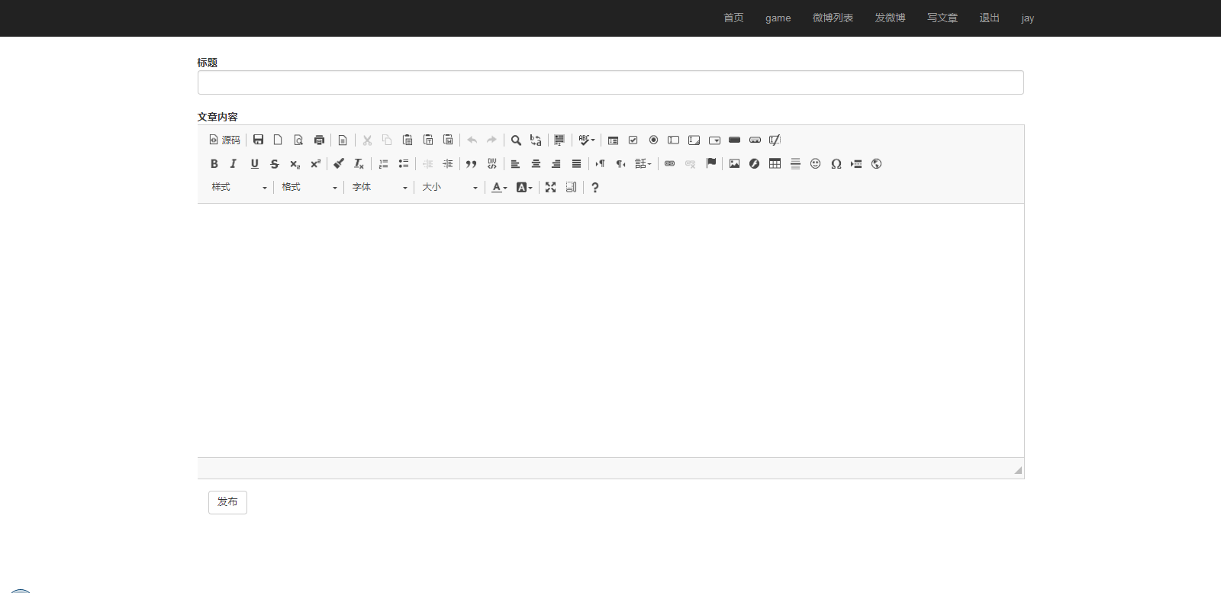Insert a Text Field form element
Viewport: 1221px width, 593px height.
(x=673, y=140)
